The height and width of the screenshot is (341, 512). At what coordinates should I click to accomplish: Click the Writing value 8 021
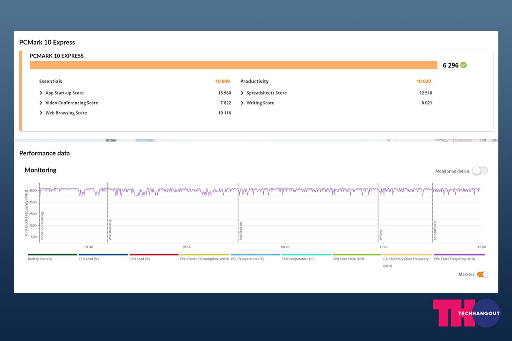(427, 103)
